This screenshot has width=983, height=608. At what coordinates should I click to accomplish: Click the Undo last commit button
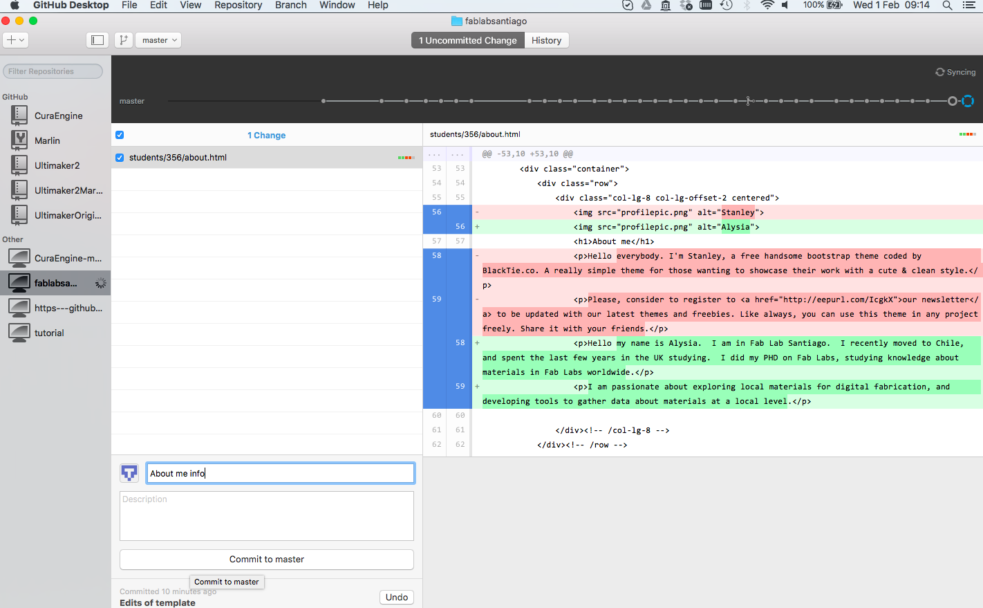pos(397,597)
